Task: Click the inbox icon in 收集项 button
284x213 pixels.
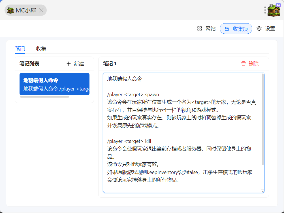Action: click(x=227, y=29)
